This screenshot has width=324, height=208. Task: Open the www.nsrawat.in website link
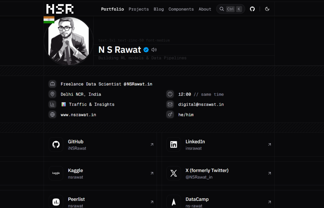tap(78, 115)
